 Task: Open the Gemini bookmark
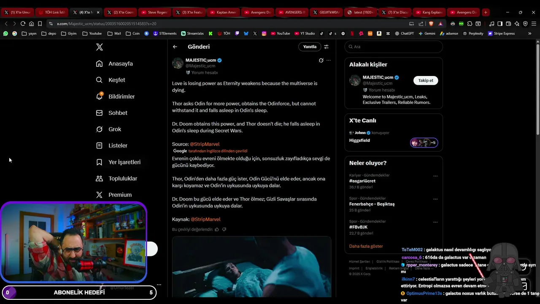427,33
